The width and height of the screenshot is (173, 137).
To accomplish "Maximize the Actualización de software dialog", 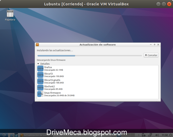I will (154, 45).
